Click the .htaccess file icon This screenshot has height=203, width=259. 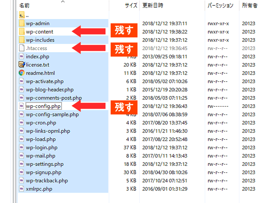[x=22, y=49]
